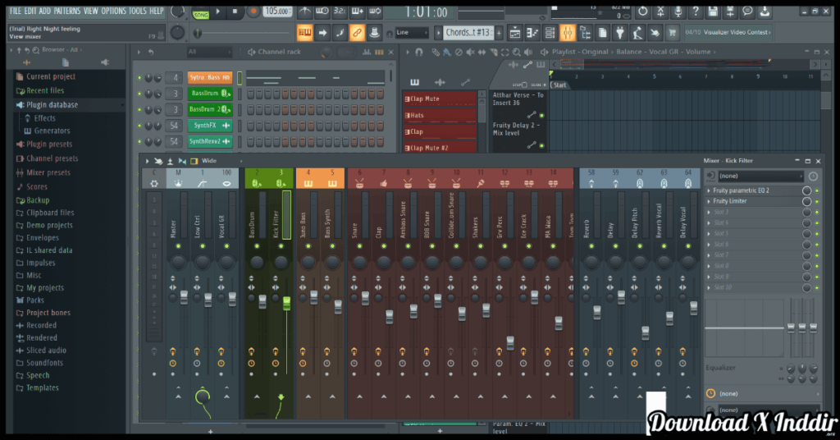Image resolution: width=840 pixels, height=440 pixels.
Task: Click the Kick Filter volume fader
Action: (286, 304)
